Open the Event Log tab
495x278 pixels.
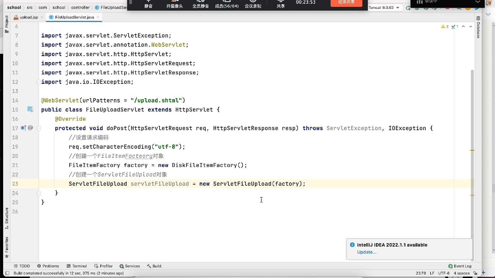pos(460,266)
